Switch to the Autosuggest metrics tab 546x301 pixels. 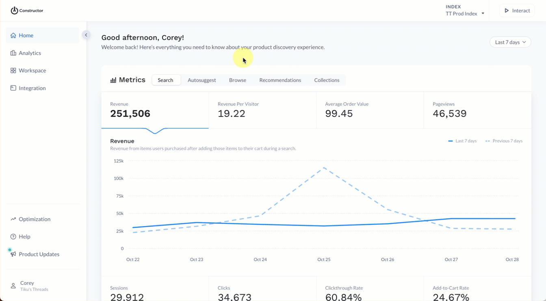tap(202, 80)
